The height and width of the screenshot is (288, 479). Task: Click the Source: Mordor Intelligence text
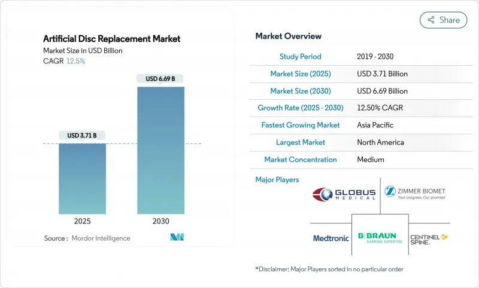87,238
